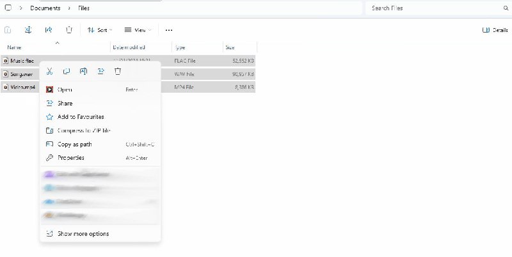512x257 pixels.
Task: Click Show more options
Action: [83, 234]
